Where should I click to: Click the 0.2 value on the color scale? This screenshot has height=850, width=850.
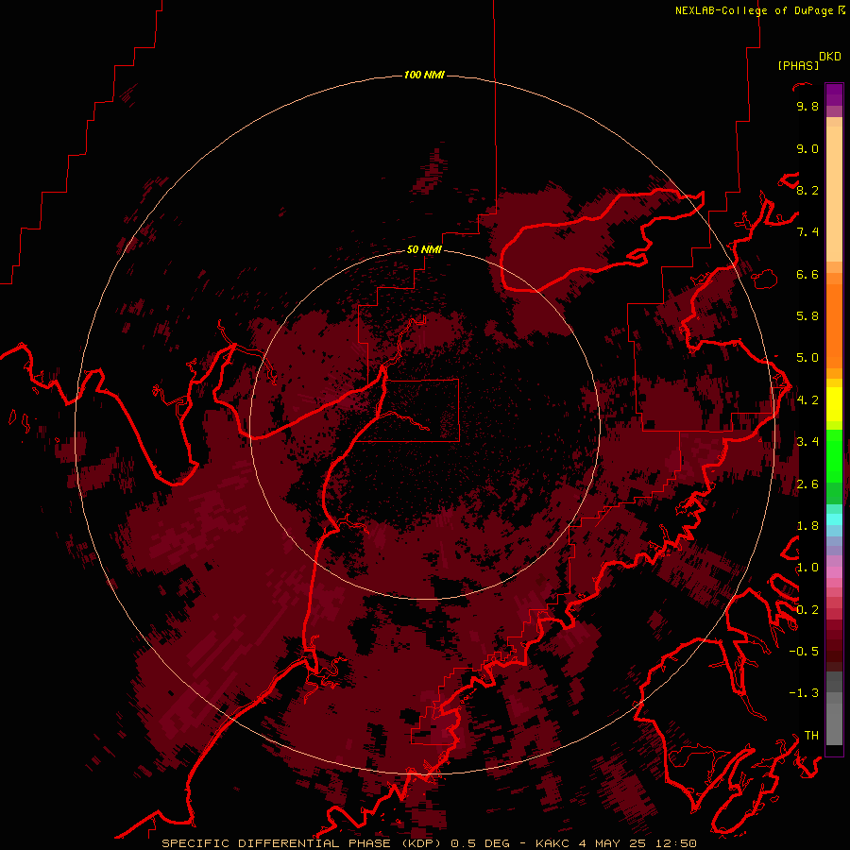[x=807, y=610]
